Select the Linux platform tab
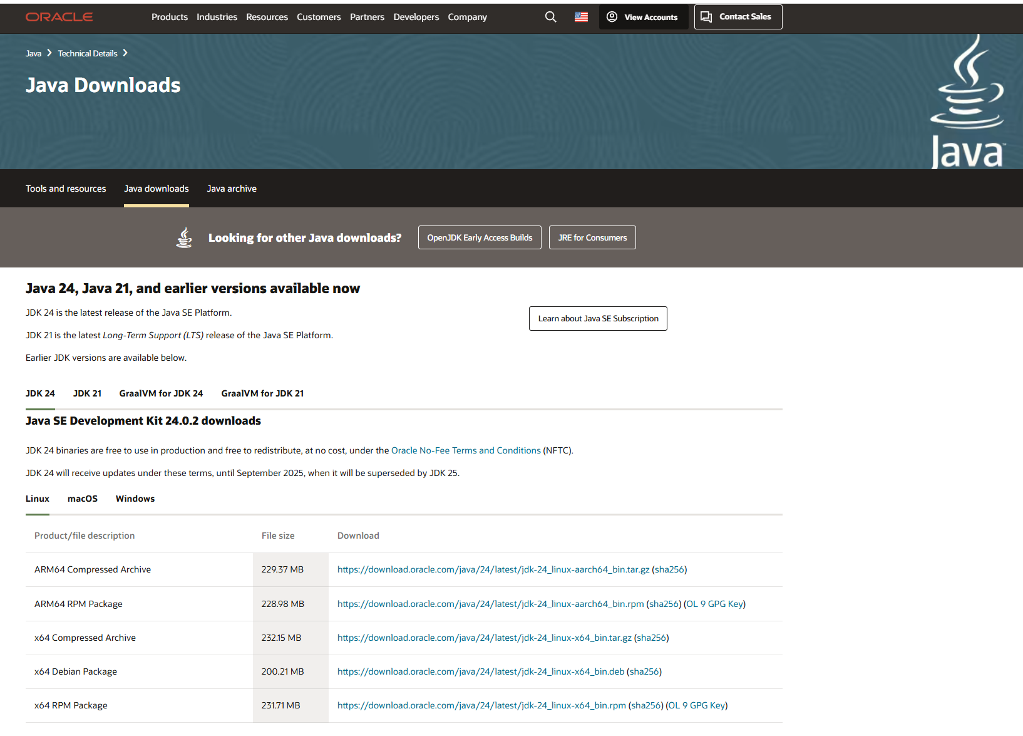1023x736 pixels. point(38,499)
